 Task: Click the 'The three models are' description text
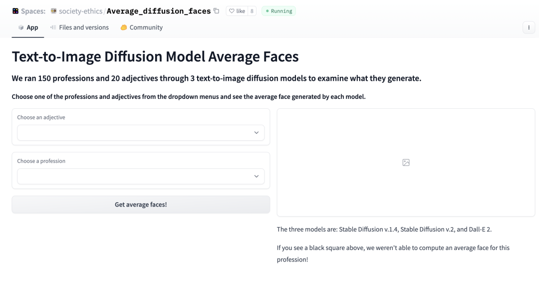coord(384,229)
